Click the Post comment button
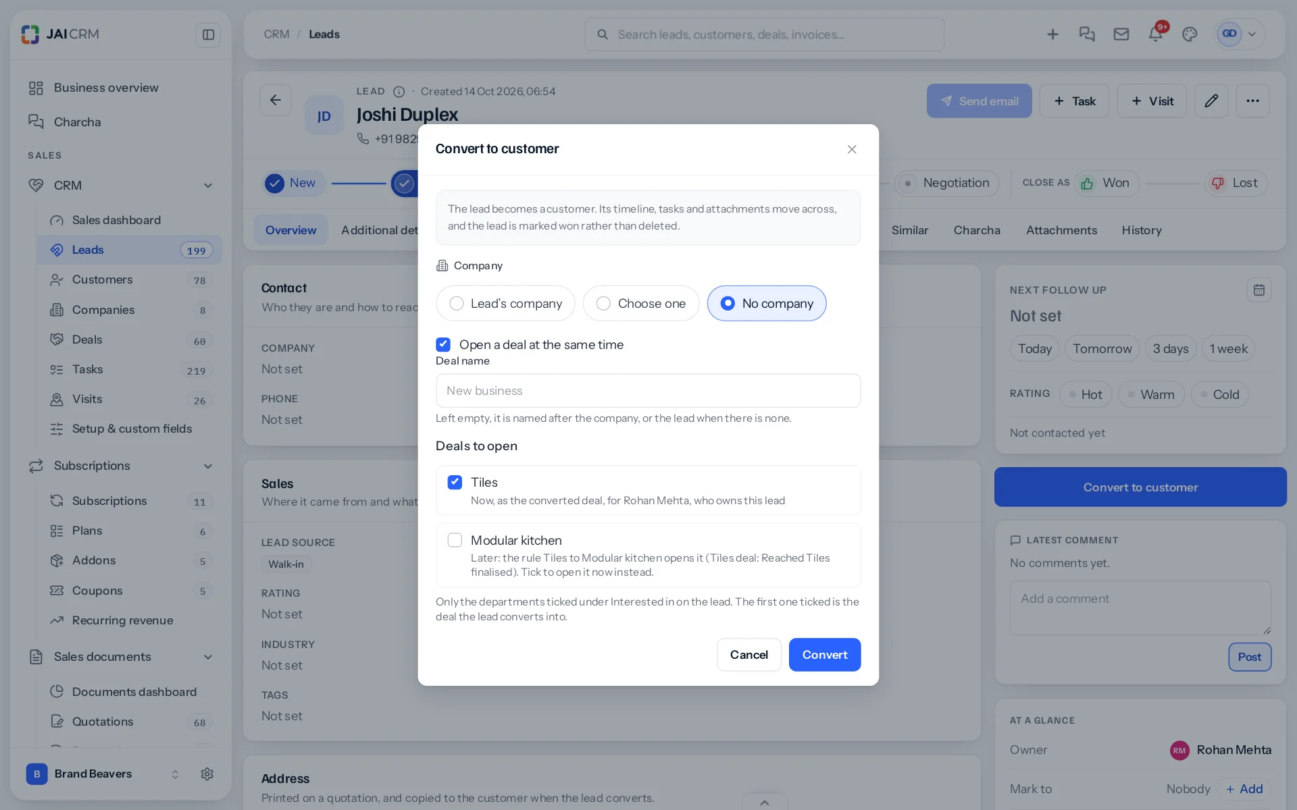Image resolution: width=1297 pixels, height=810 pixels. [1250, 657]
